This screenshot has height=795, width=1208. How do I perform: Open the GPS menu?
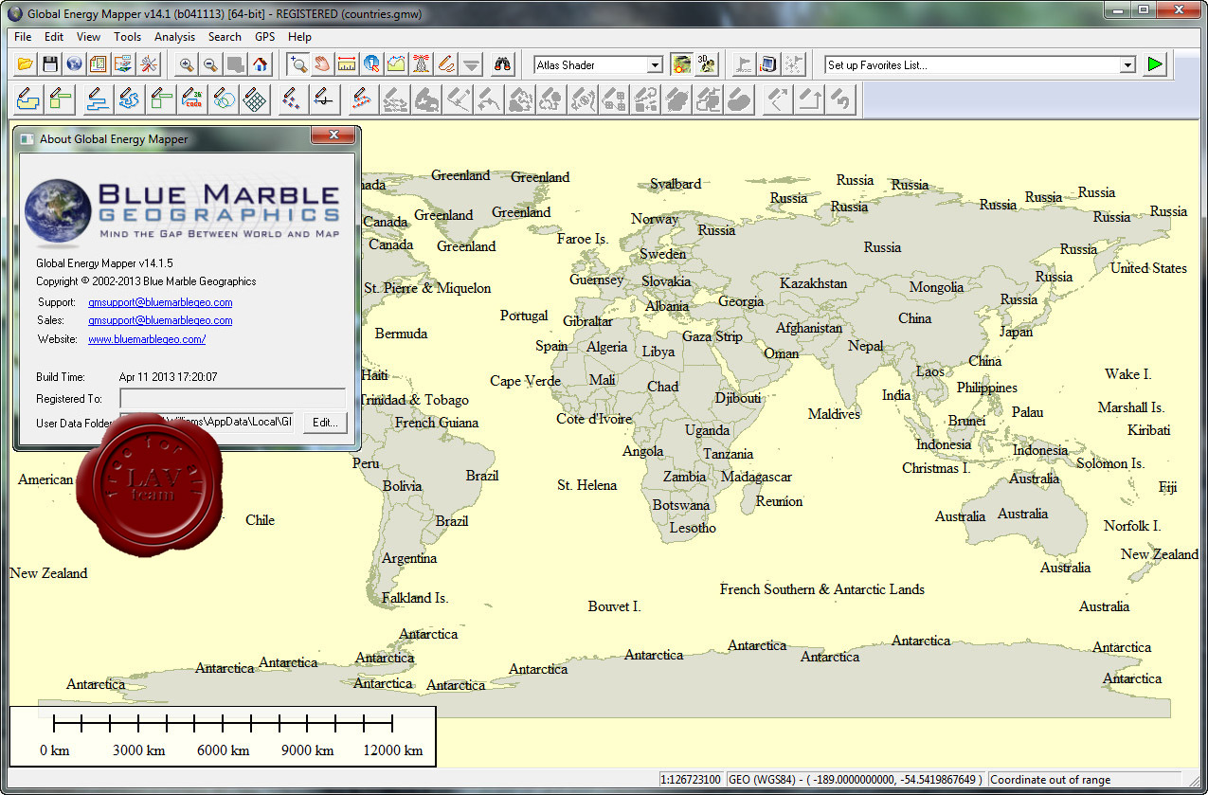(265, 37)
